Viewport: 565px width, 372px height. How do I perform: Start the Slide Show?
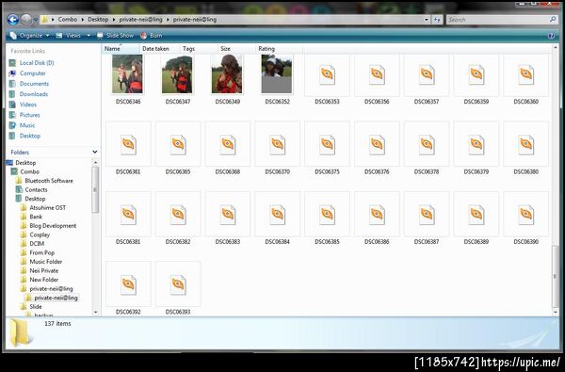[115, 36]
